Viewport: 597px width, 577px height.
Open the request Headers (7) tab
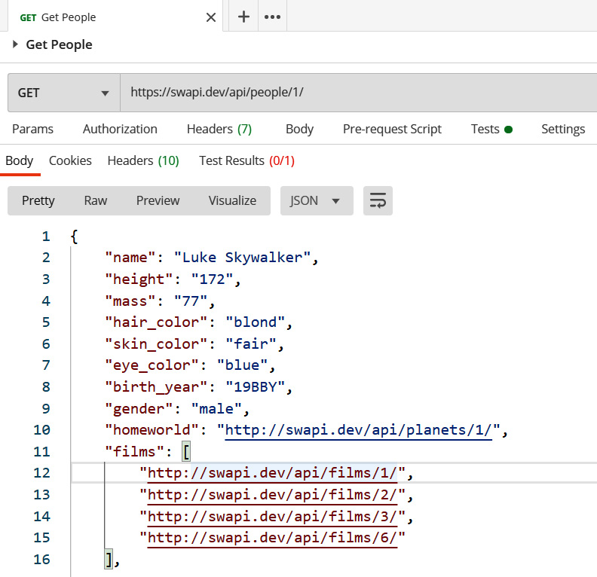click(219, 129)
